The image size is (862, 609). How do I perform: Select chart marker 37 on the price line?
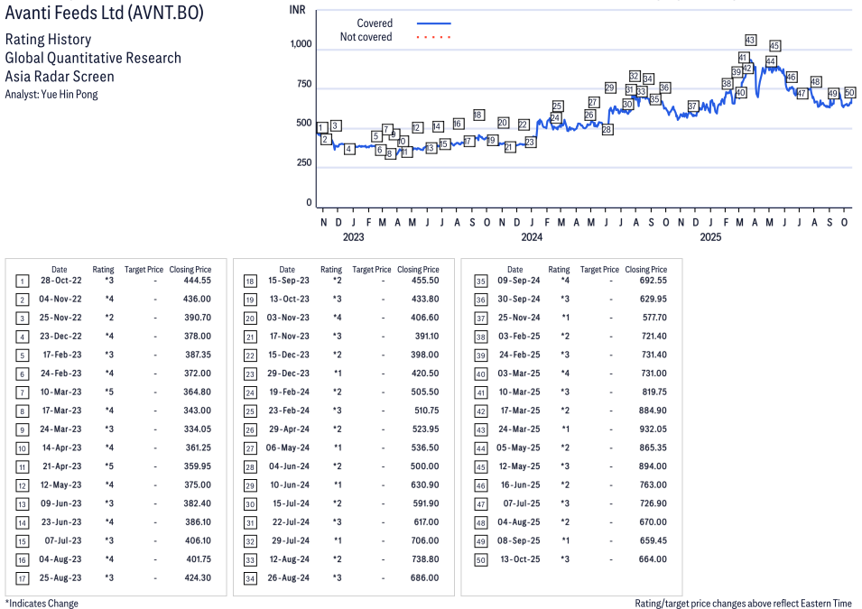click(692, 106)
